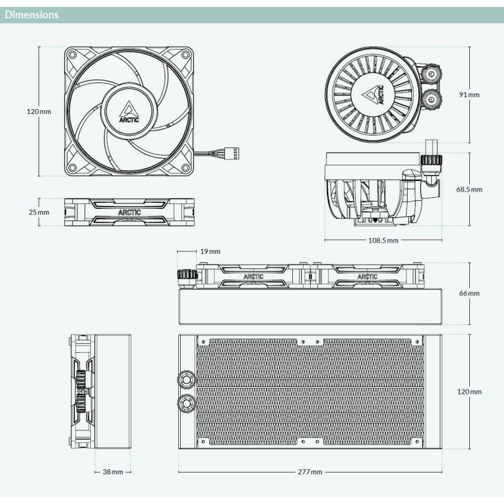
Task: Click the 108.5 mm pump width label
Action: point(383,241)
